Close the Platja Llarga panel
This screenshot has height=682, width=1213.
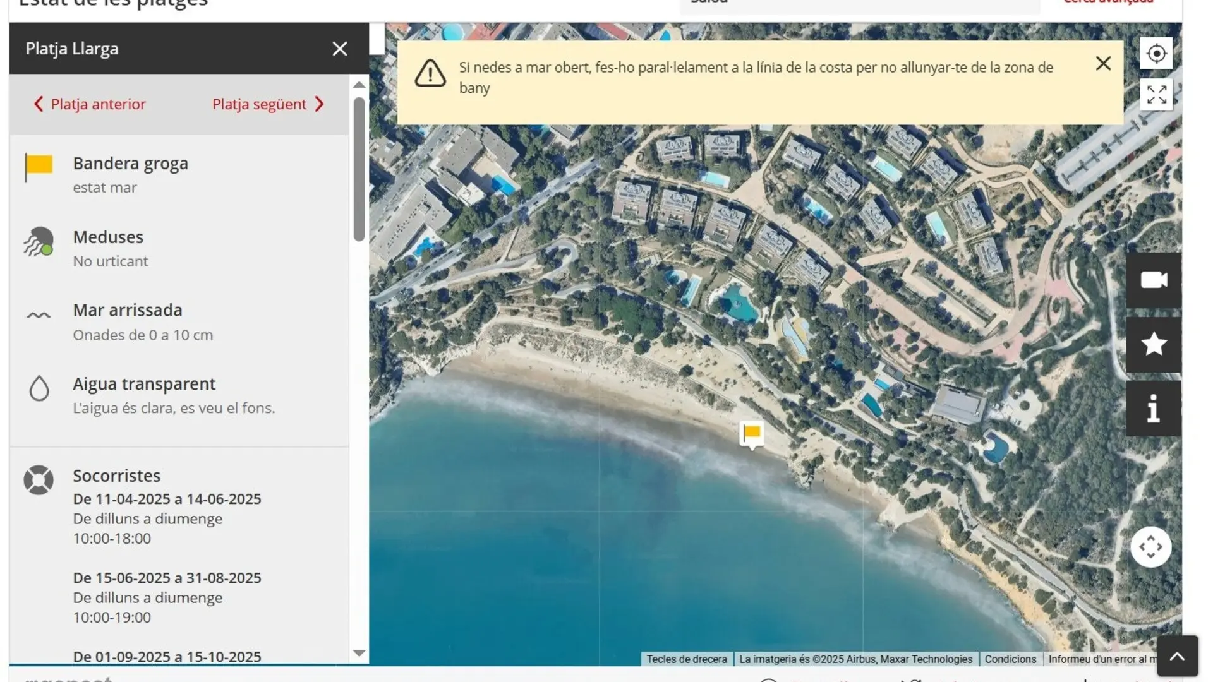(340, 49)
